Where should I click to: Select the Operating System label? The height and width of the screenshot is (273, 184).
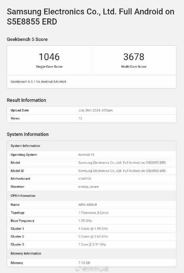pos(24,155)
